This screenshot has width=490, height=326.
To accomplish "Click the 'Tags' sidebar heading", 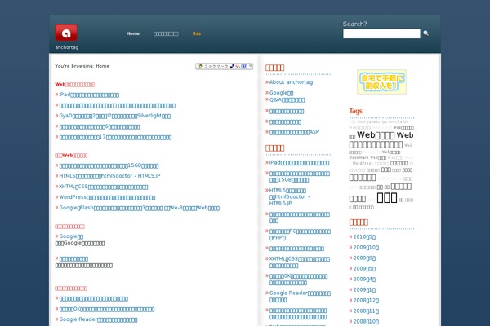I will coord(355,111).
